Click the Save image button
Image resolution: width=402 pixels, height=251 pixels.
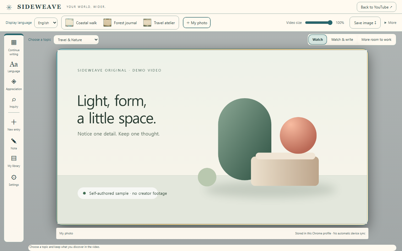pyautogui.click(x=365, y=23)
